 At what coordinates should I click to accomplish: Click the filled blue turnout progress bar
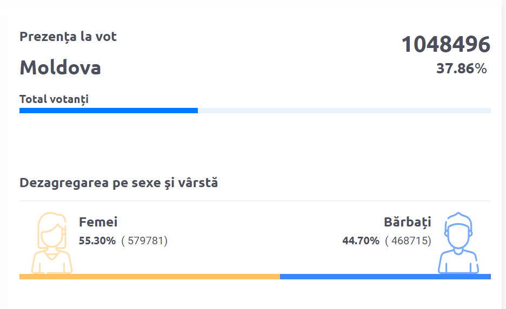109,111
